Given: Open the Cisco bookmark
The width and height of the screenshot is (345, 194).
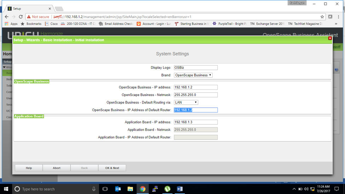Looking at the screenshot, I should click(x=51, y=24).
